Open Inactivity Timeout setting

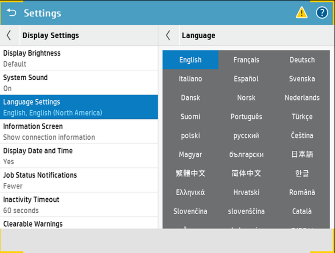pos(79,205)
